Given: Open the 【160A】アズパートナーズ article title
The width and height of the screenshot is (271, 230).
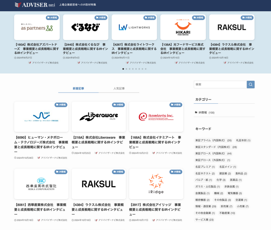Looking at the screenshot, I should tap(36, 49).
